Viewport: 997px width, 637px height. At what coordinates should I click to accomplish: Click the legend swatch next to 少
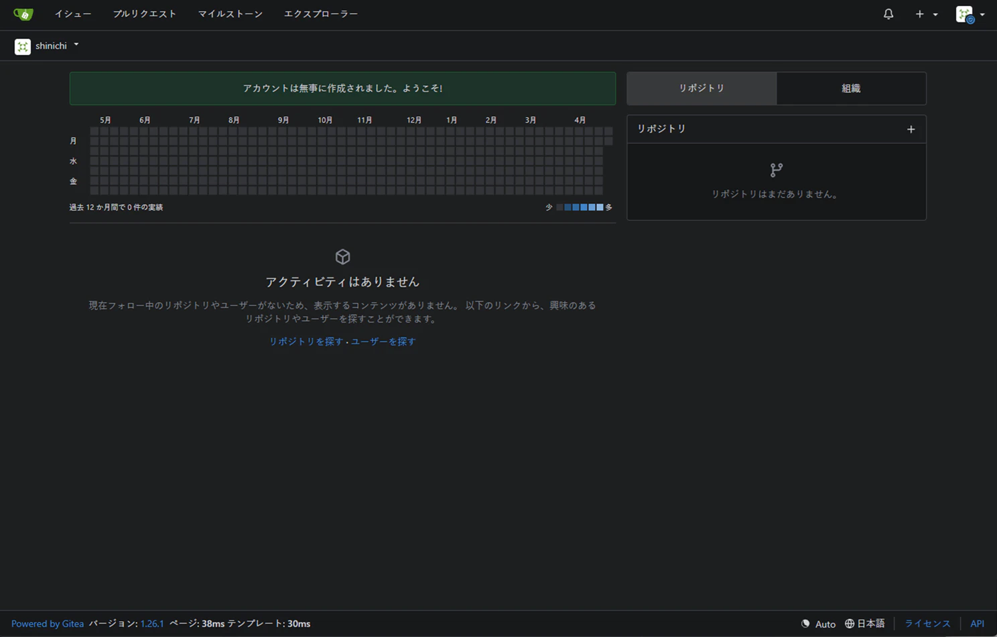[x=559, y=207]
